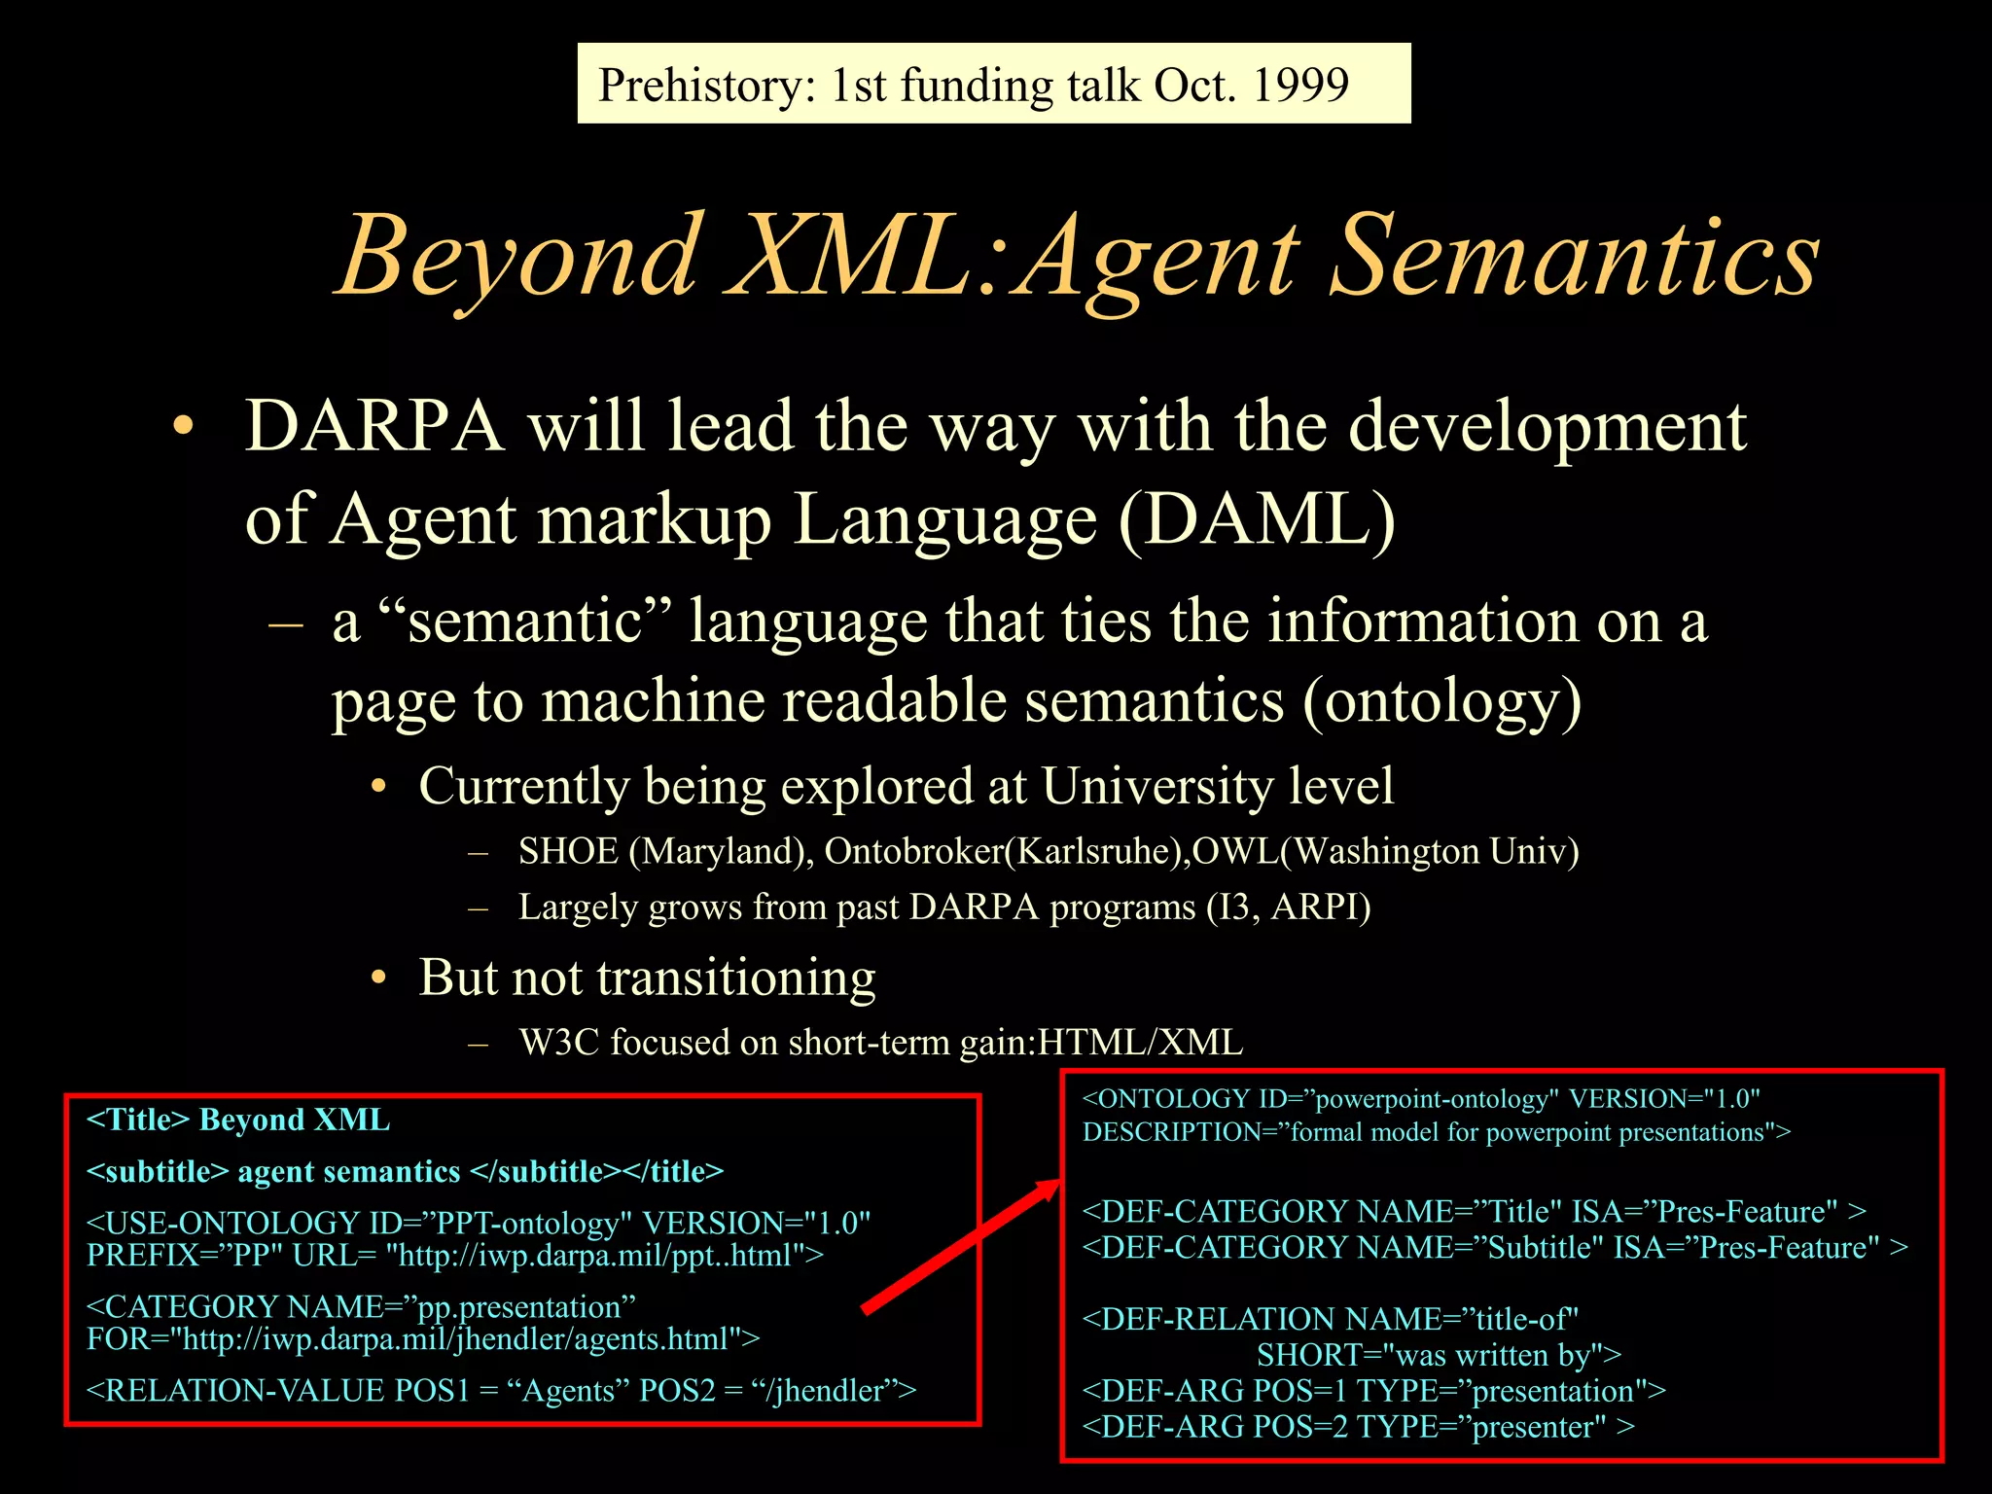The height and width of the screenshot is (1494, 1992).
Task: Click 'Largely grows from past DARPA programs'
Action: coord(943,907)
